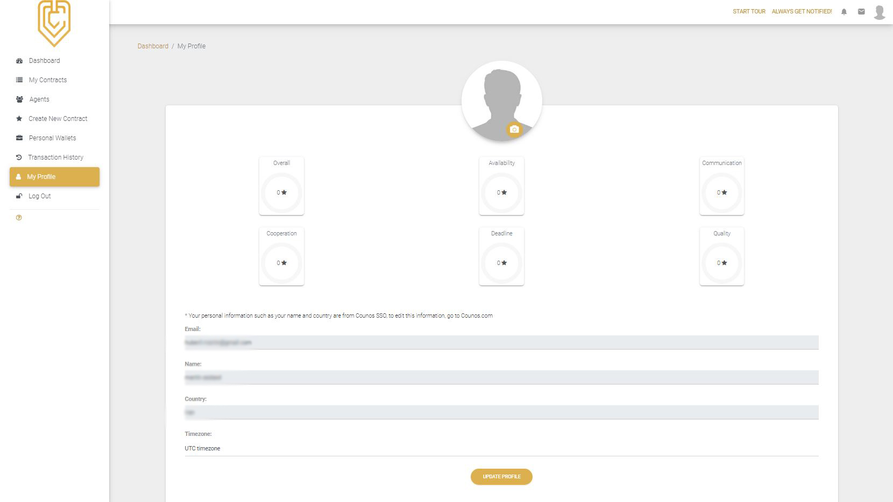The width and height of the screenshot is (893, 502).
Task: Click the Transaction History clock icon
Action: [19, 157]
